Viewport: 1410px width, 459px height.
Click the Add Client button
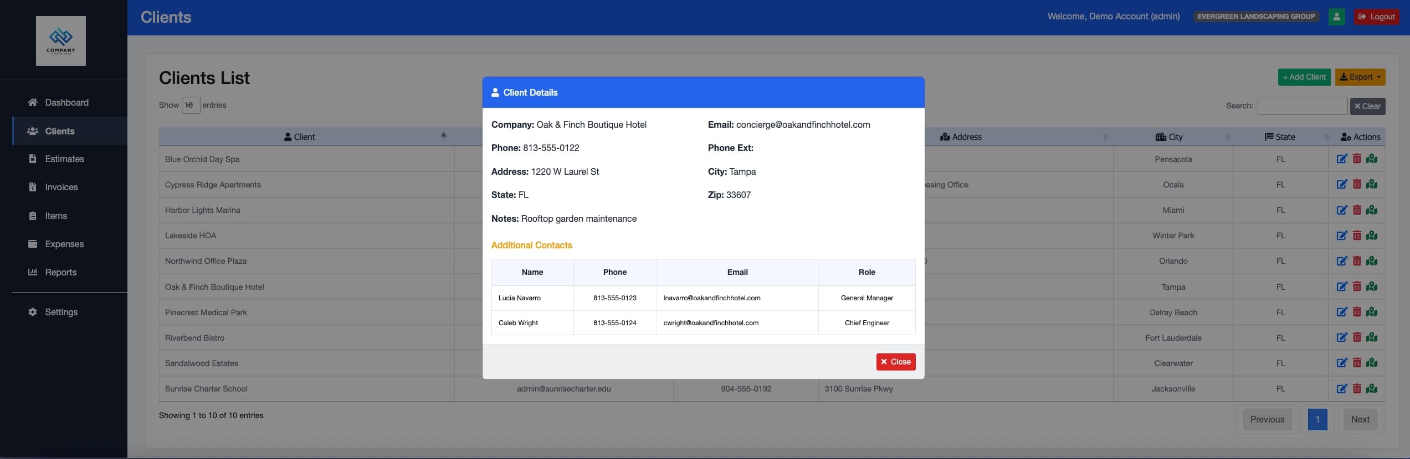tap(1304, 77)
